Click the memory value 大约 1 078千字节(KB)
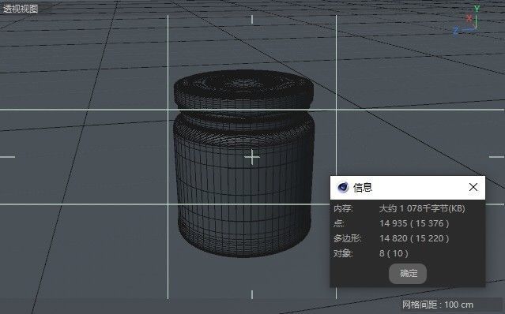 click(x=422, y=208)
